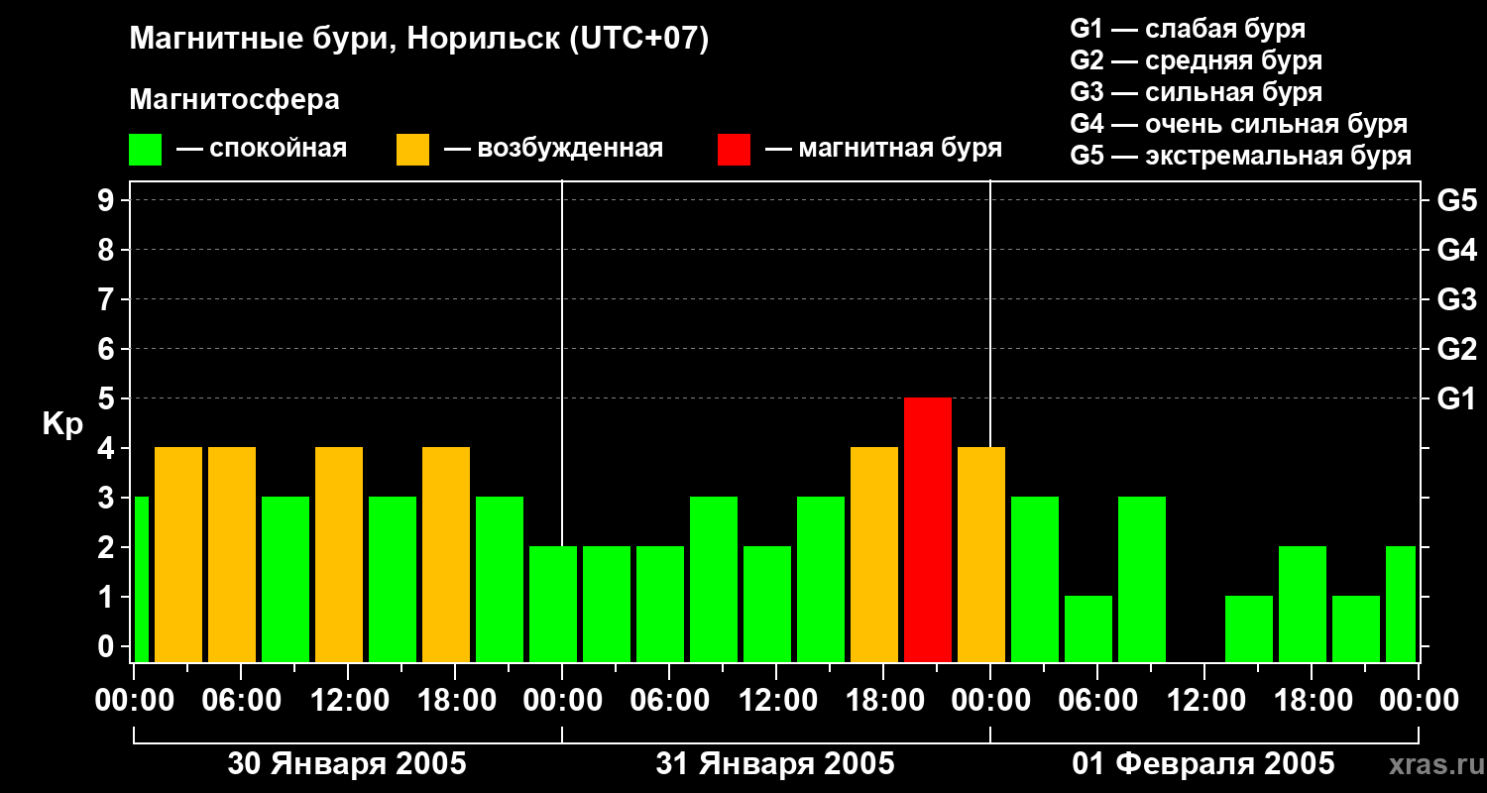Click the '— магнитная буря' legend label
The height and width of the screenshot is (793, 1487).
(883, 149)
